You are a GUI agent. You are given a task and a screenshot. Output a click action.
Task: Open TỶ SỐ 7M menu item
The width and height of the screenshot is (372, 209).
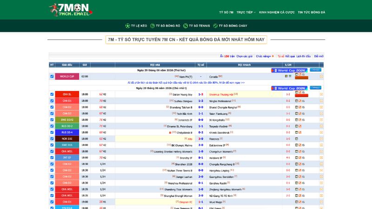coord(226,13)
